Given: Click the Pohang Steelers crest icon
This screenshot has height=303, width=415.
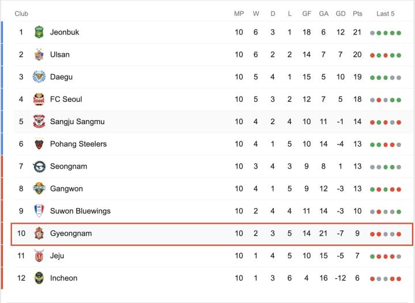Looking at the screenshot, I should click(39, 144).
